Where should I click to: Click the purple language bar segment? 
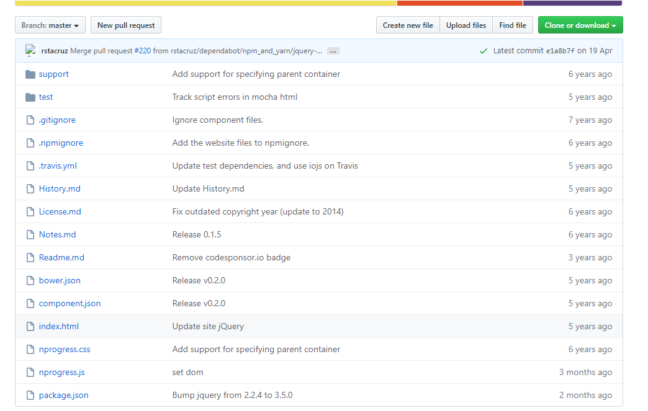point(573,3)
